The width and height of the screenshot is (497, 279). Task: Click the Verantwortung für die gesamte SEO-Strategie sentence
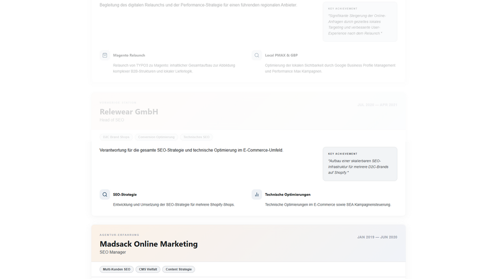click(191, 150)
